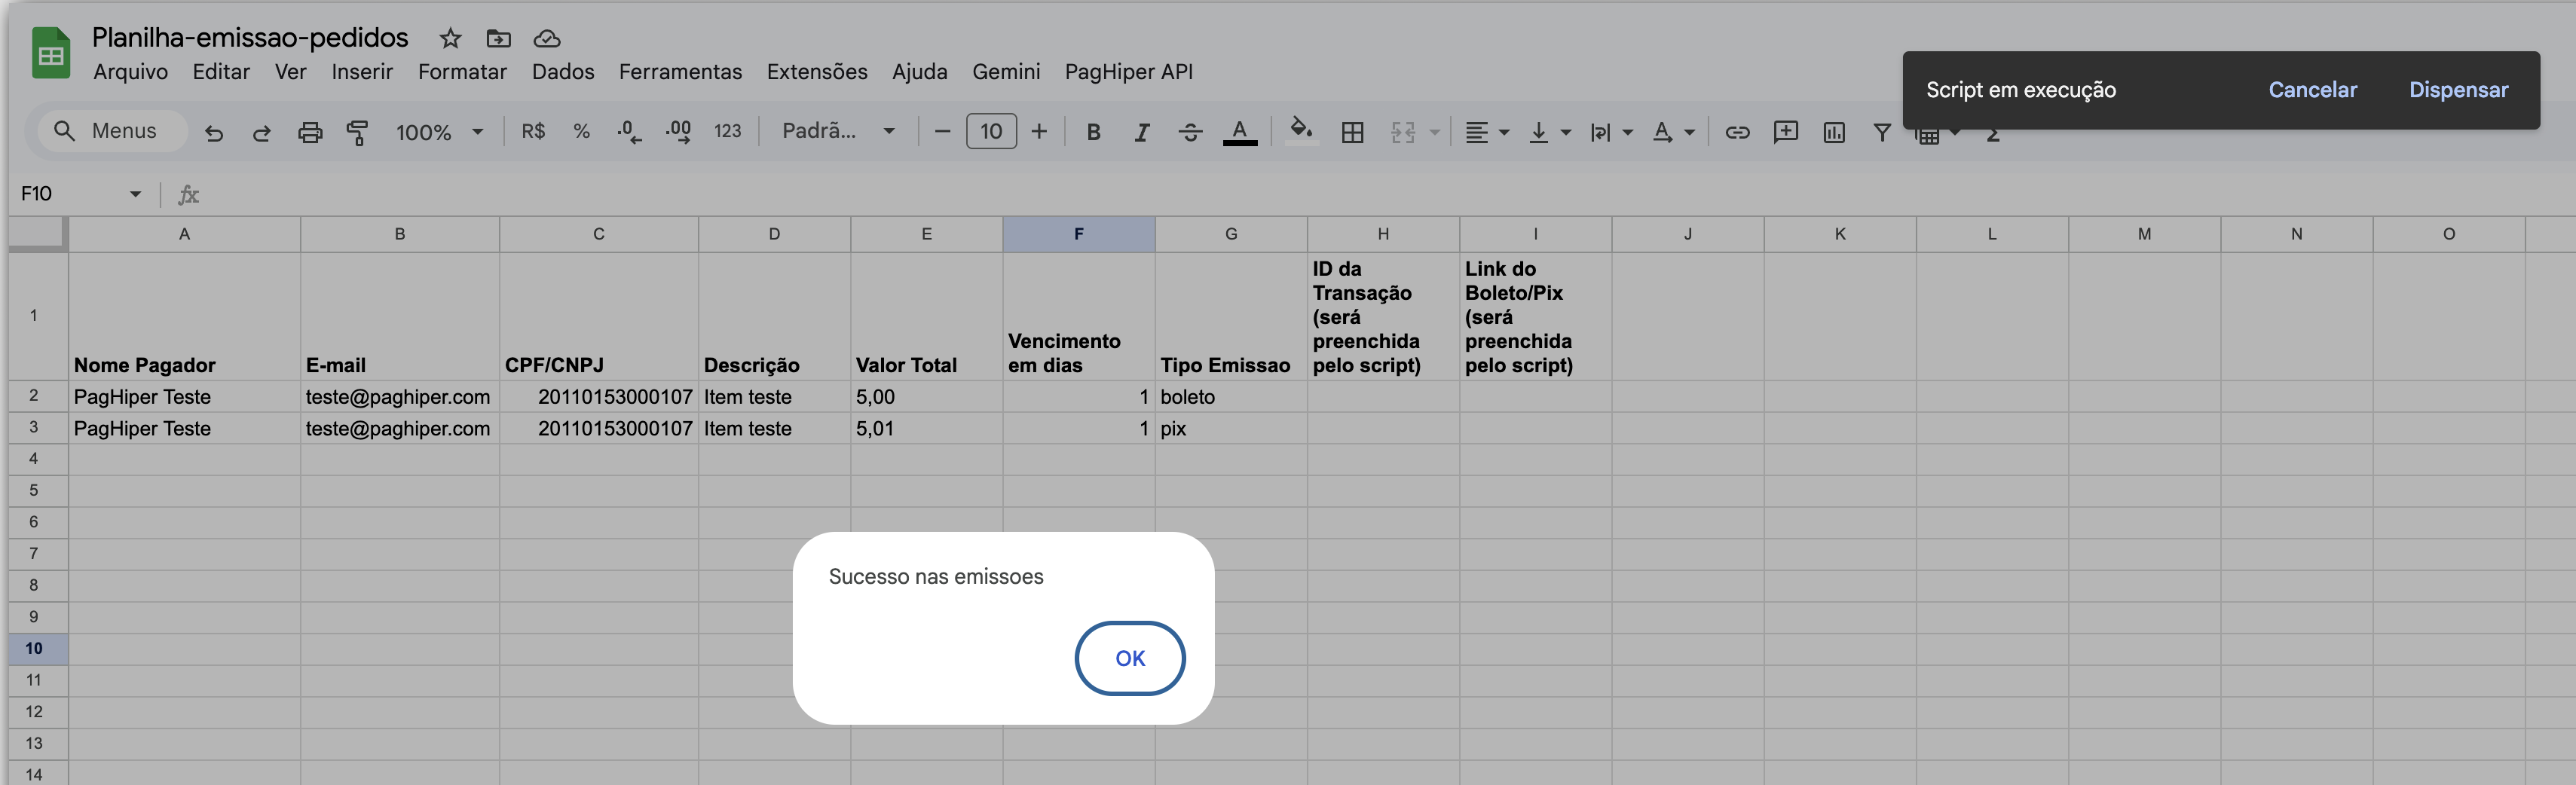Select column A header
Image resolution: width=2576 pixels, height=785 pixels.
(184, 234)
